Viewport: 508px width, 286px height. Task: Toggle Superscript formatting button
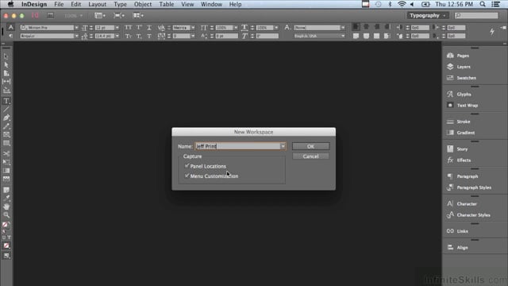click(x=139, y=28)
